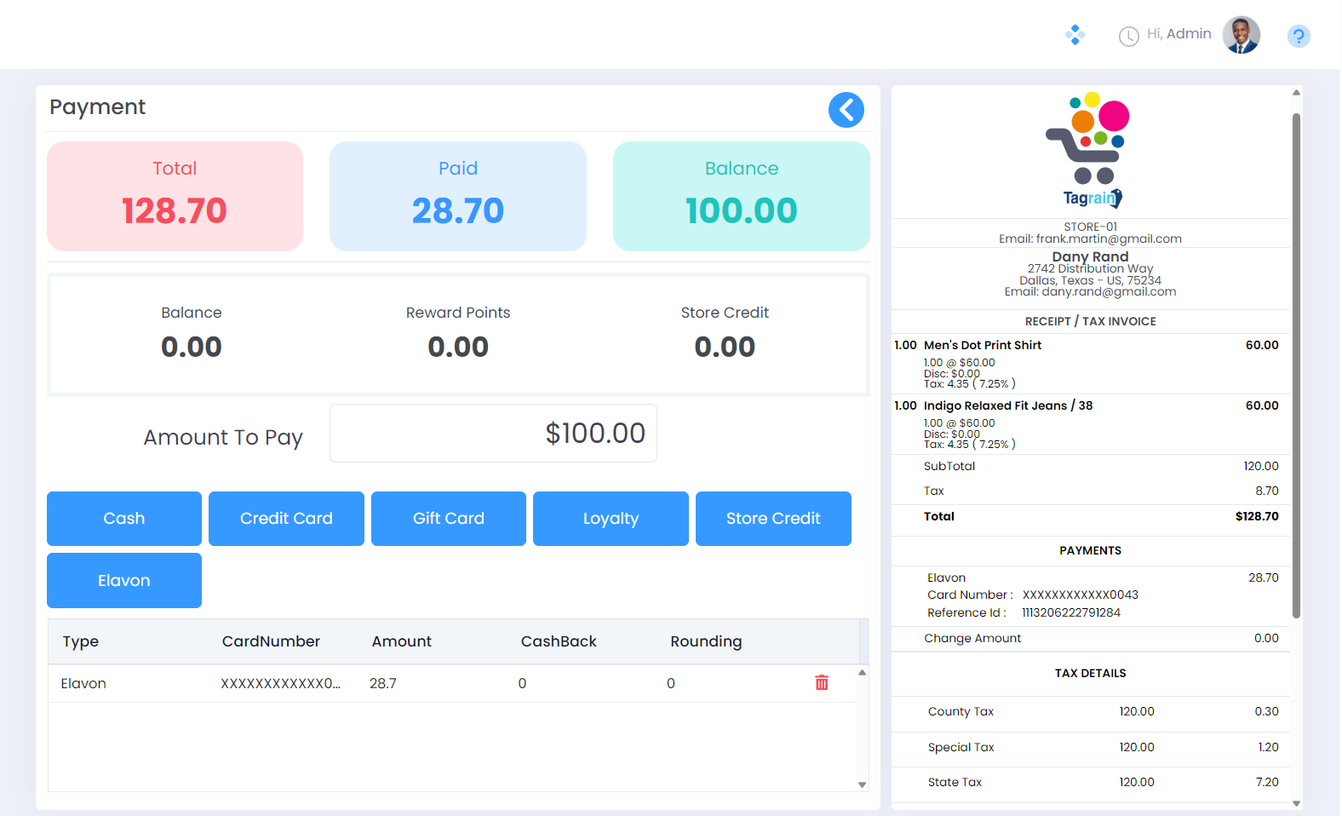Open the blue diamond apps icon
1342x816 pixels.
[x=1075, y=35]
